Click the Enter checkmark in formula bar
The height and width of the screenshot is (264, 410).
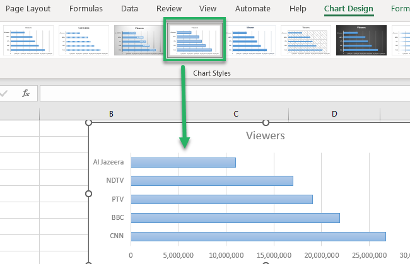tap(5, 93)
